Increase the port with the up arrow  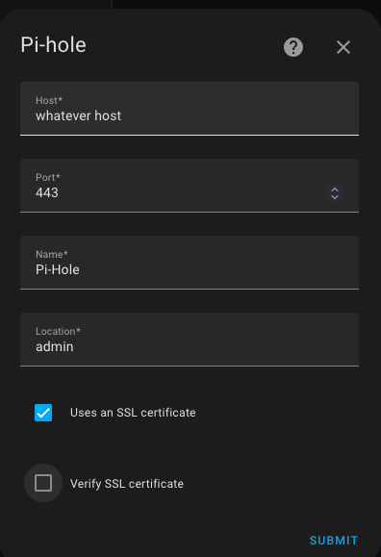[x=335, y=190]
